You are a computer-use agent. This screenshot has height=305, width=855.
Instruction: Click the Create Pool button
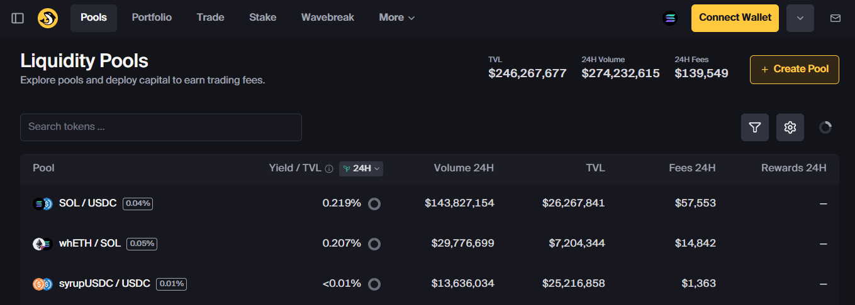(x=794, y=70)
